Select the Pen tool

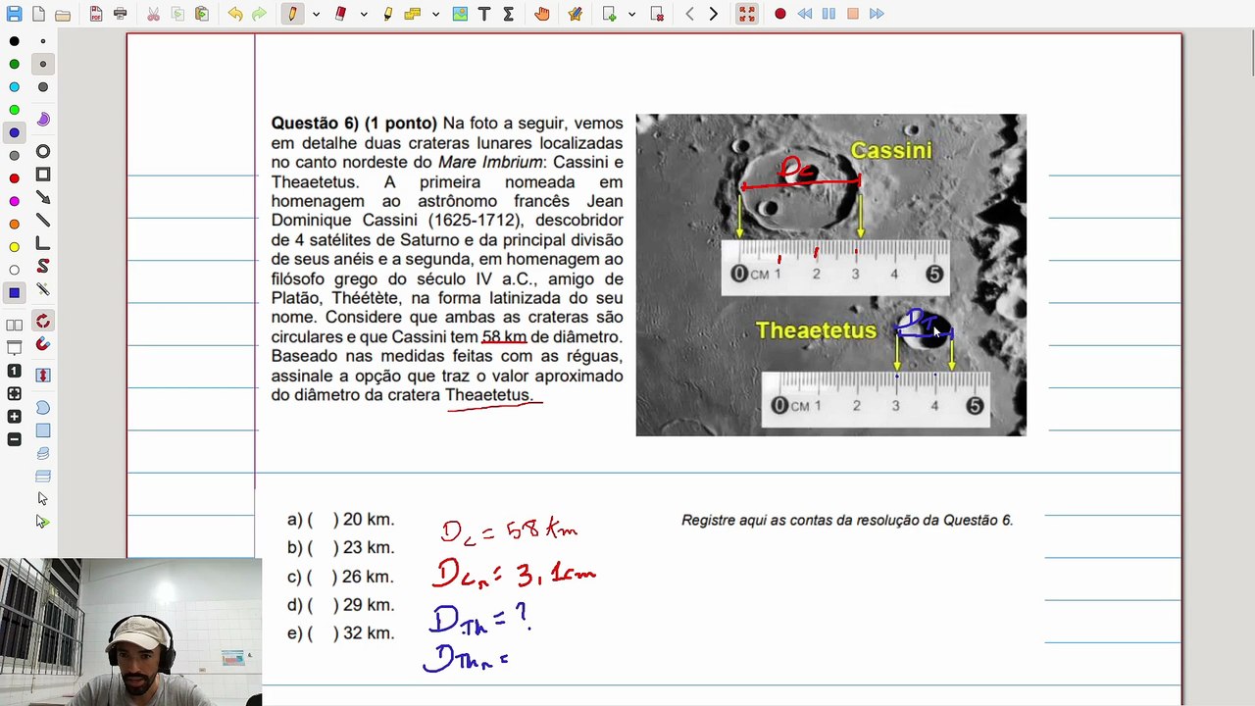[292, 14]
